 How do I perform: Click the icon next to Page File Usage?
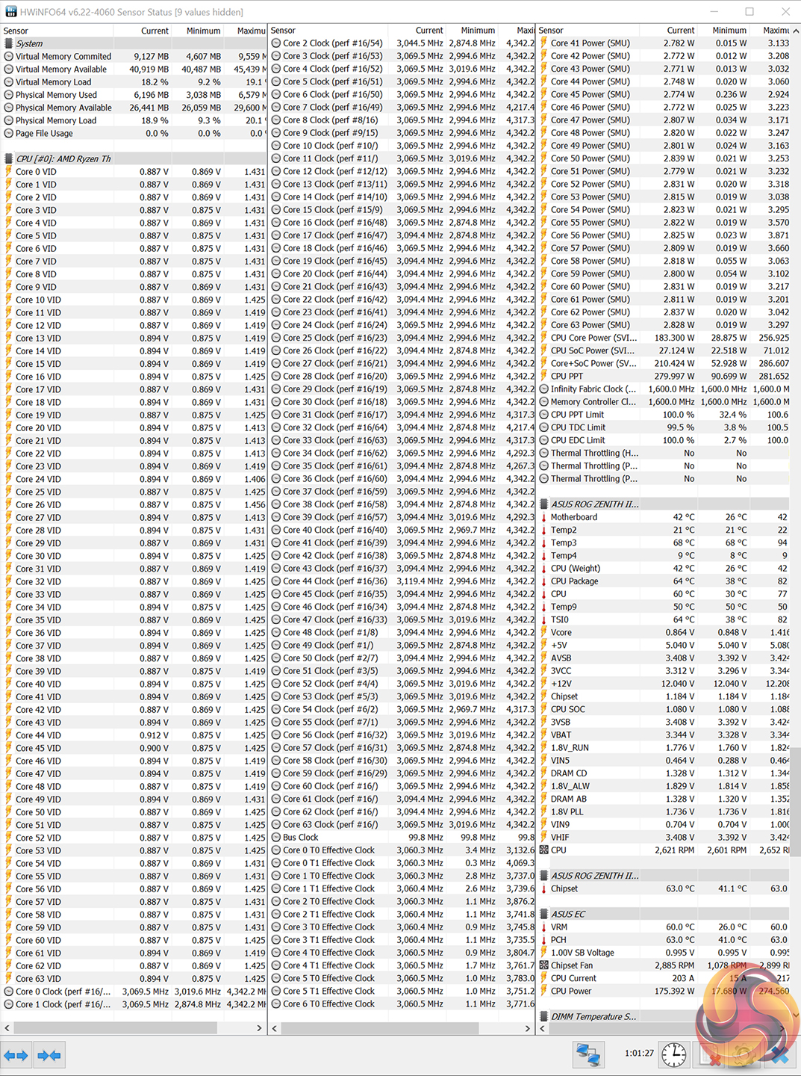(9, 133)
